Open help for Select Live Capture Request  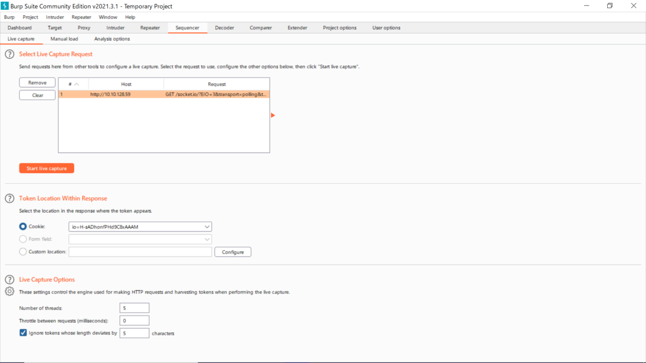[9, 54]
